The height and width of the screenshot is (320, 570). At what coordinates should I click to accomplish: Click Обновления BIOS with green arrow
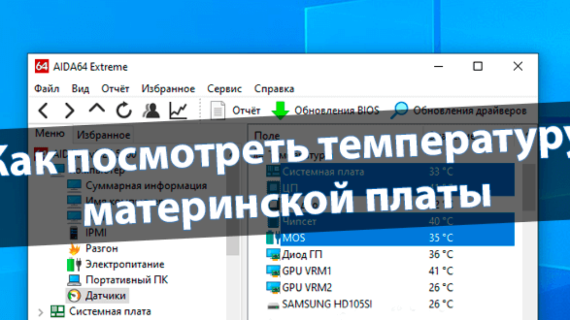(326, 111)
